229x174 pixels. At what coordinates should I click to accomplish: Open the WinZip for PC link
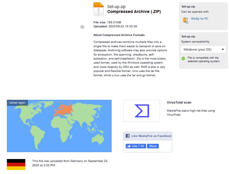point(200,19)
